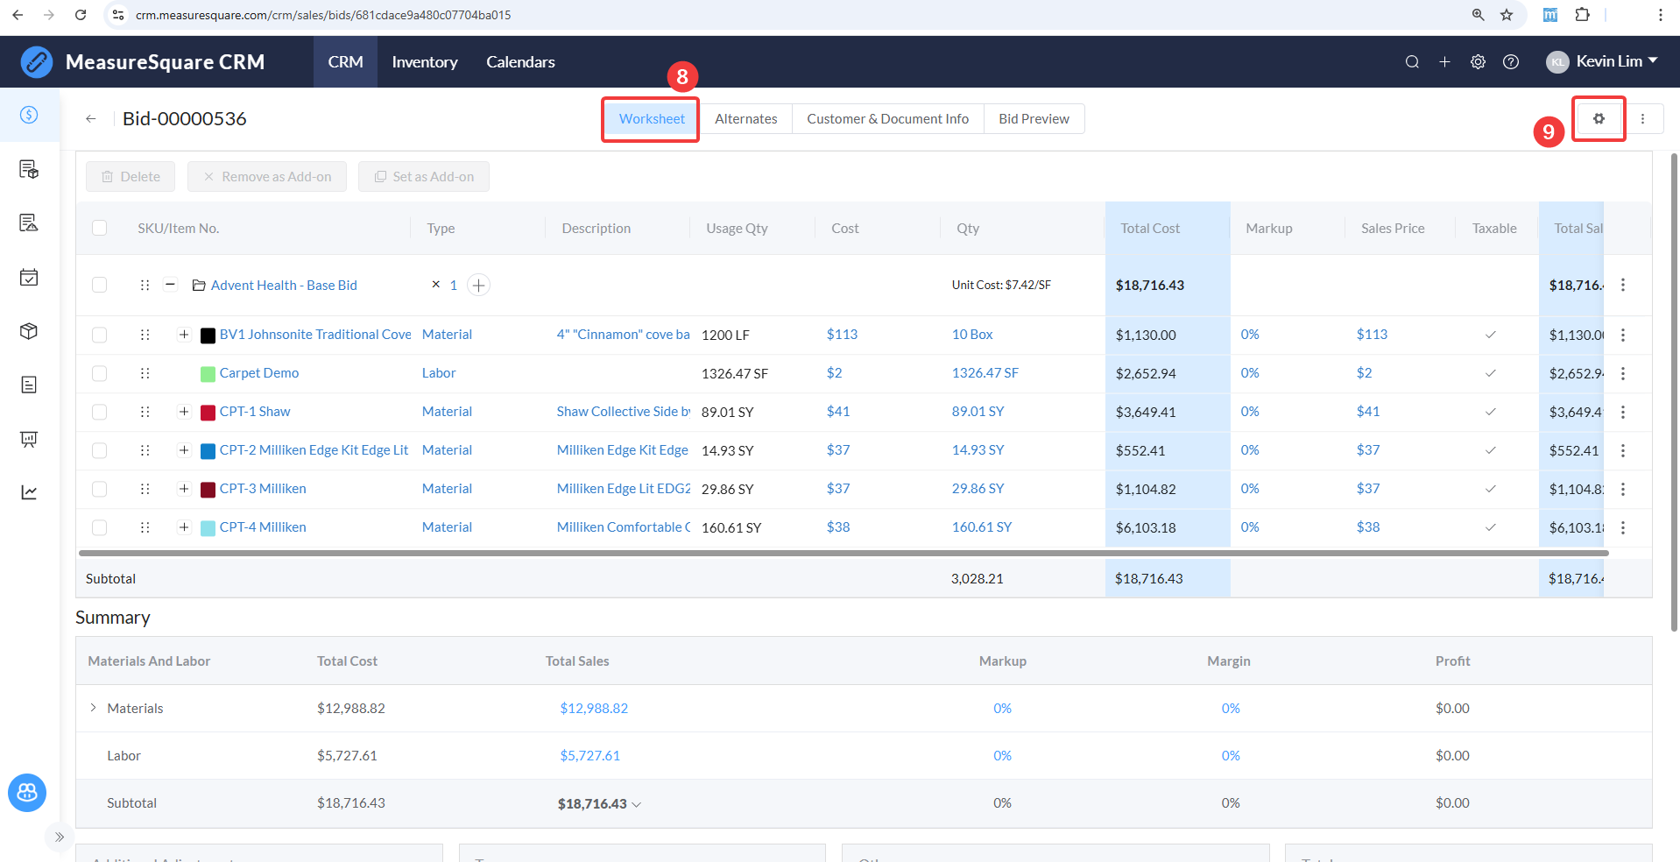Grab the drag handle on CPT-3 Milliken row
Viewport: 1680px width, 862px height.
(x=145, y=489)
